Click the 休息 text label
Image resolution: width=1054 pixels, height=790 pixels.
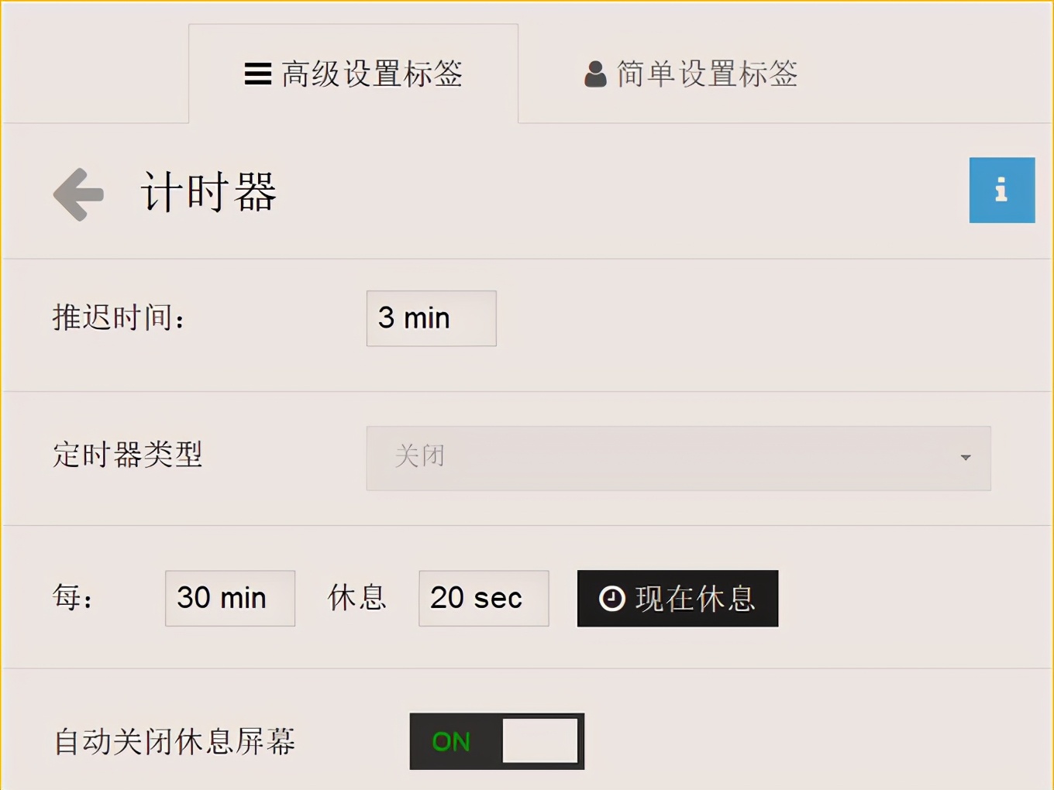356,597
